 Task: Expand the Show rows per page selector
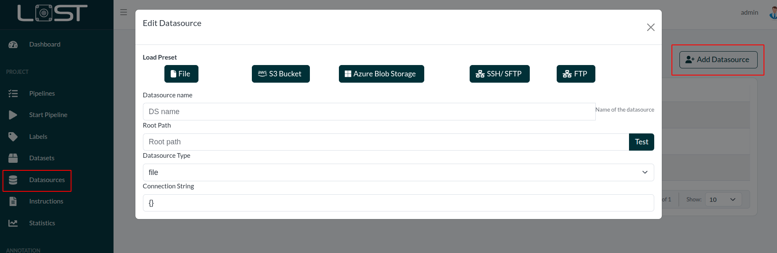(x=723, y=200)
